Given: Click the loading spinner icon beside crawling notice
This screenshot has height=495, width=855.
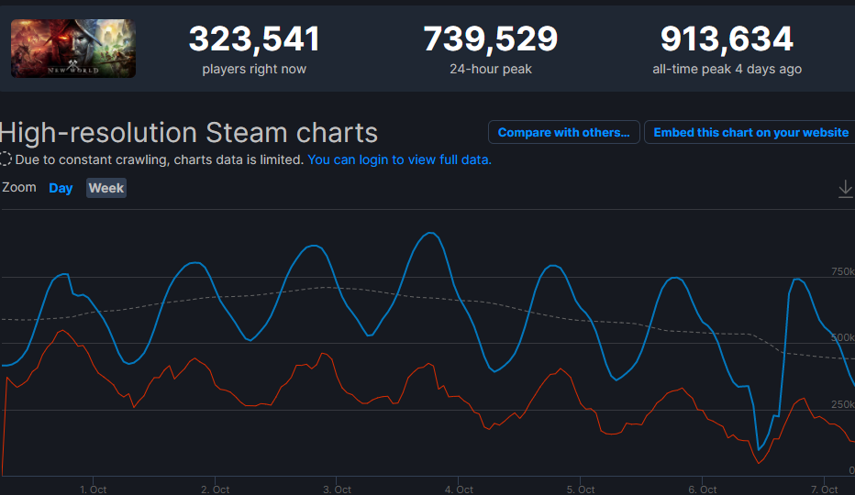Looking at the screenshot, I should point(6,159).
